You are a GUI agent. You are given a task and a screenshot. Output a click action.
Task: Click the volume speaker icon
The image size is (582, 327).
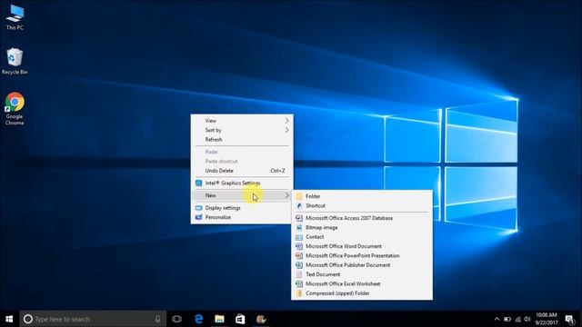[527, 319]
